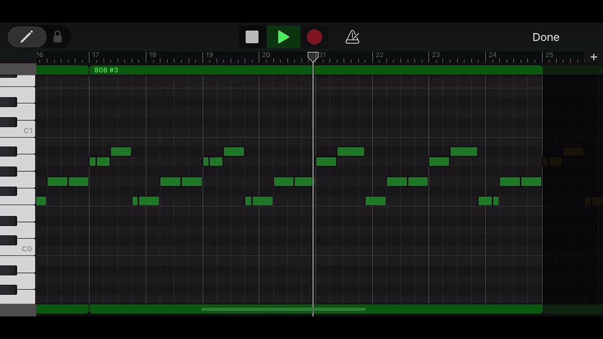Select the lowest-pitch note in bar 22

[x=375, y=201]
